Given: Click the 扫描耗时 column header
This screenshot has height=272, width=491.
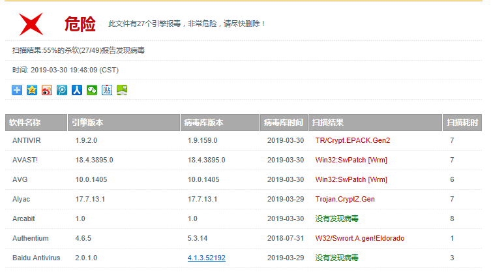Looking at the screenshot, I should tap(462, 123).
